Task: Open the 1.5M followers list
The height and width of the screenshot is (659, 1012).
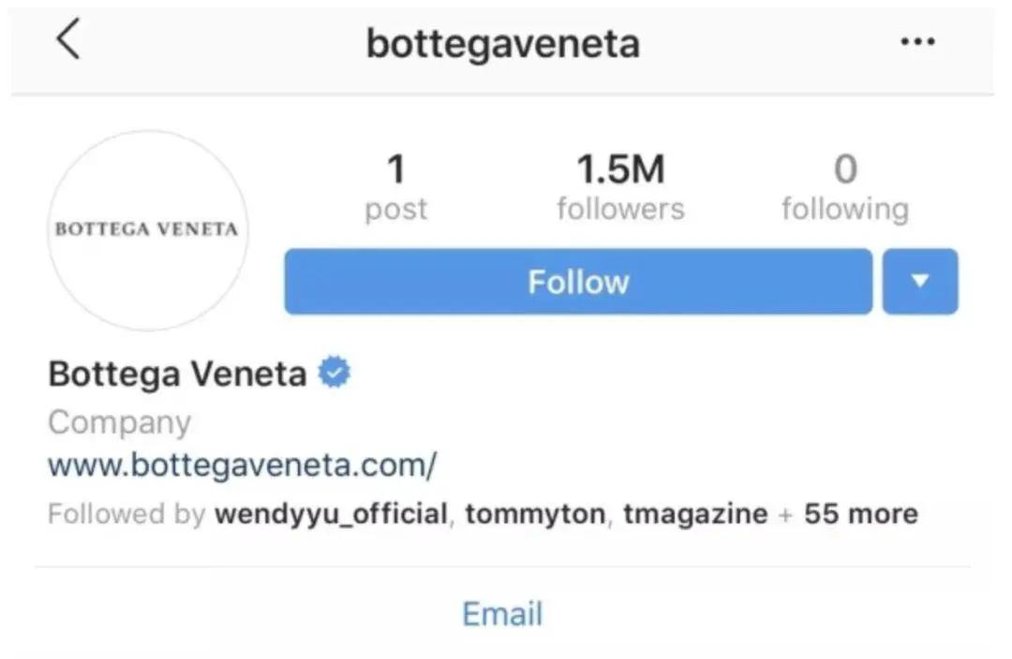Action: coord(619,187)
